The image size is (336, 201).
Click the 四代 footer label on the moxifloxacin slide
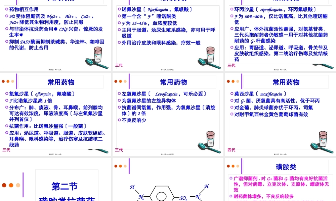pyautogui.click(x=231, y=150)
